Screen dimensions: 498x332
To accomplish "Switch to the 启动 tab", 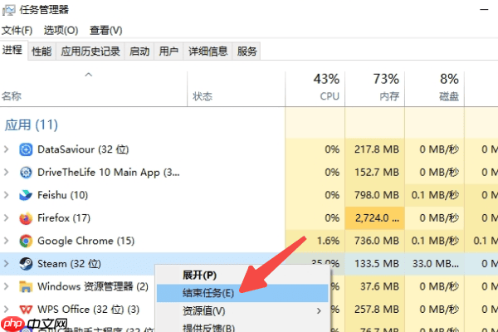I will (139, 51).
